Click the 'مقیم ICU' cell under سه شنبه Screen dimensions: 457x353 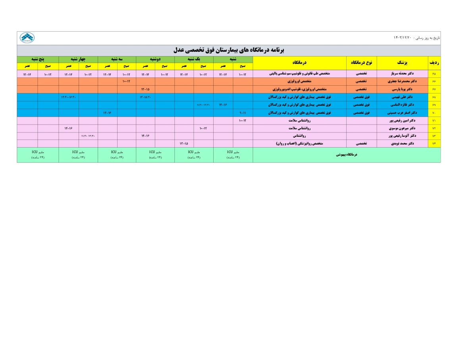[x=117, y=155]
